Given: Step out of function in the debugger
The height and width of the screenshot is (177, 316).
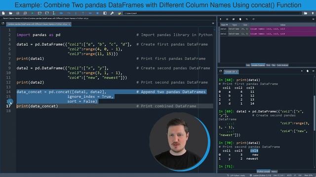Looking at the screenshot, I should tap(83, 13).
